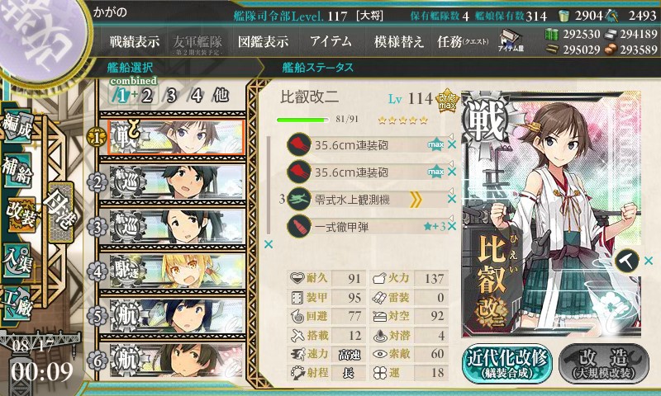Image resolution: width=661 pixels, height=396 pixels.
Task: Open 戦績表示 records menu
Action: [x=135, y=41]
